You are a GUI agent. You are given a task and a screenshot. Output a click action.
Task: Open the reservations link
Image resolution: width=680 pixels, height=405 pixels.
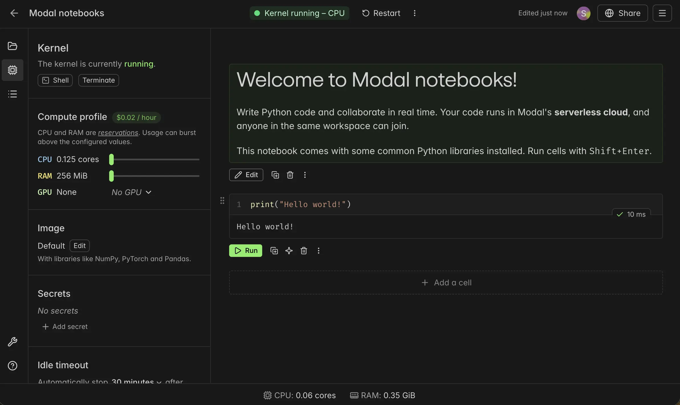point(118,133)
